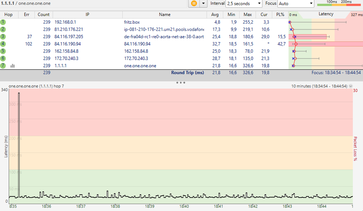Select the fritz.box host name
363x211 pixels.
coord(132,22)
